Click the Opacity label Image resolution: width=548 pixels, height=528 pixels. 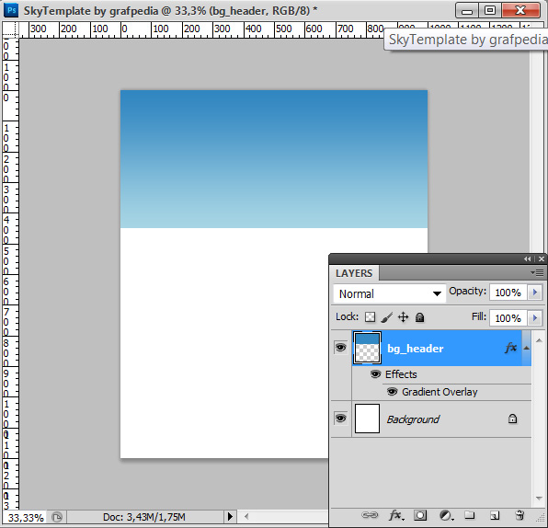[467, 291]
